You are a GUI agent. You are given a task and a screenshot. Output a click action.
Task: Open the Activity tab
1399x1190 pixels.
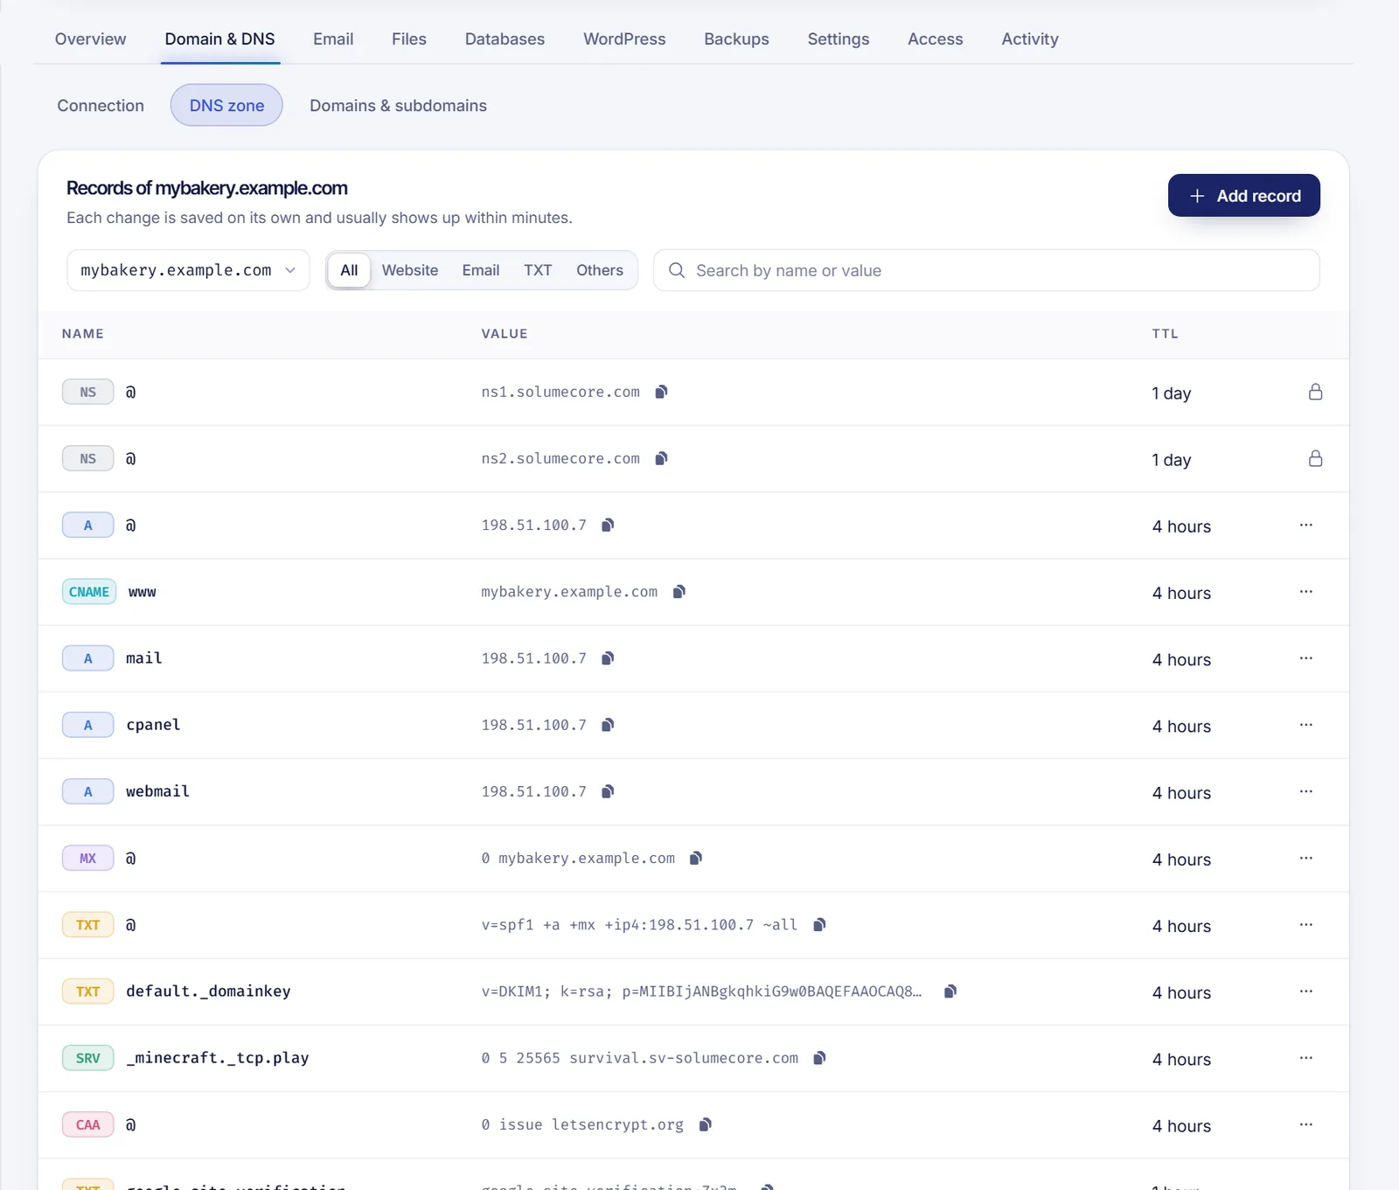tap(1030, 39)
